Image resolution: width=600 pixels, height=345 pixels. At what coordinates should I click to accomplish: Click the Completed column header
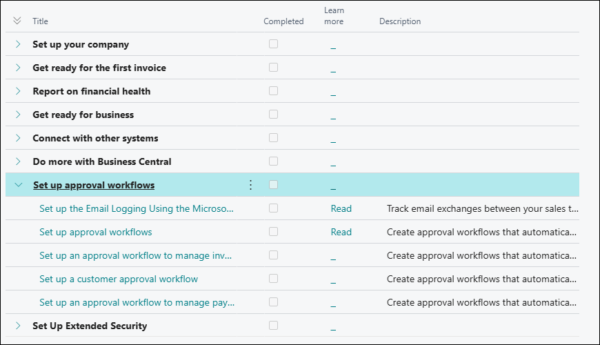coord(283,21)
